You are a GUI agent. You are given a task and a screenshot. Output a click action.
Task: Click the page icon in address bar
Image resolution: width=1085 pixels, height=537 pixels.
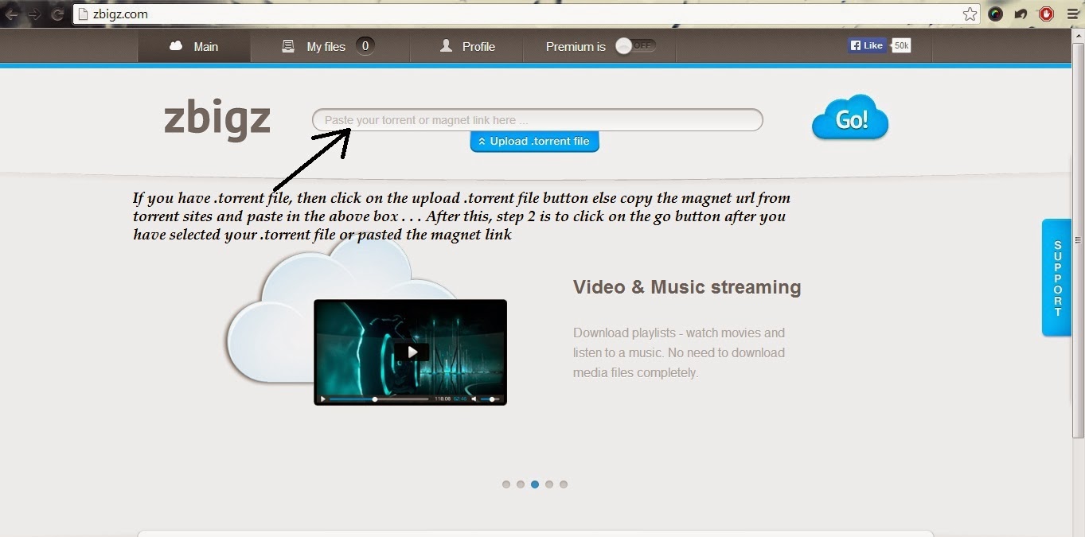point(83,14)
